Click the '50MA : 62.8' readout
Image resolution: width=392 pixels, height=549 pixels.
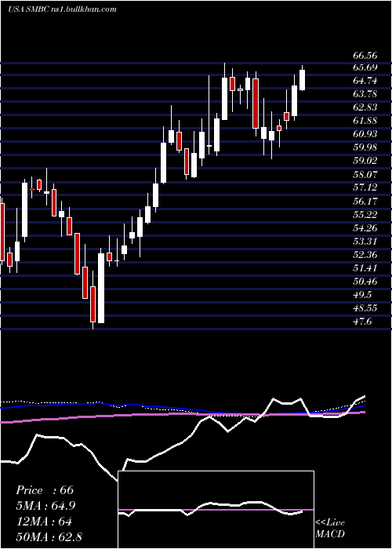[x=49, y=537]
